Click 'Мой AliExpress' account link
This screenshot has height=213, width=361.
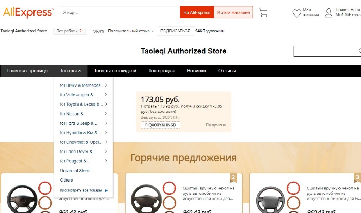[x=348, y=15]
